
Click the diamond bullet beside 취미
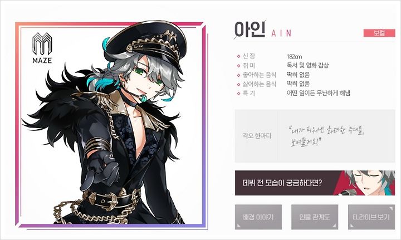point(238,66)
